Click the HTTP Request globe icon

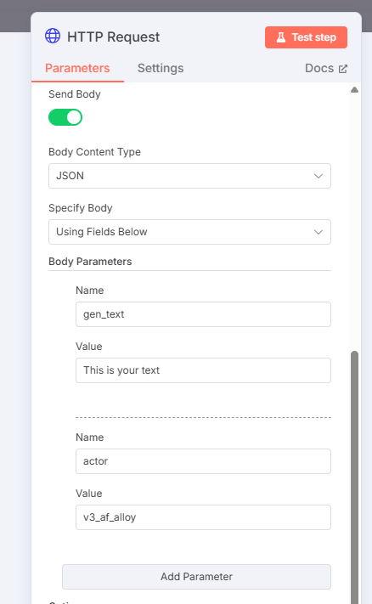coord(53,36)
